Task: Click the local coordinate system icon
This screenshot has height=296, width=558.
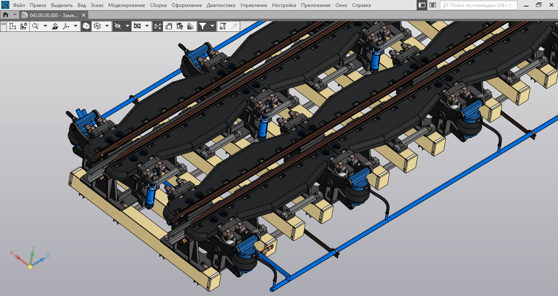Action: [x=66, y=26]
